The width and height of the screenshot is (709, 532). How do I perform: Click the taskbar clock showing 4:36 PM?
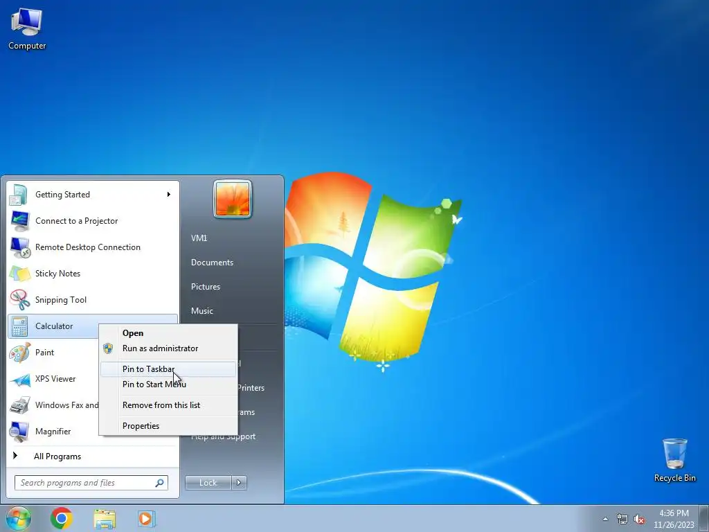pos(673,519)
